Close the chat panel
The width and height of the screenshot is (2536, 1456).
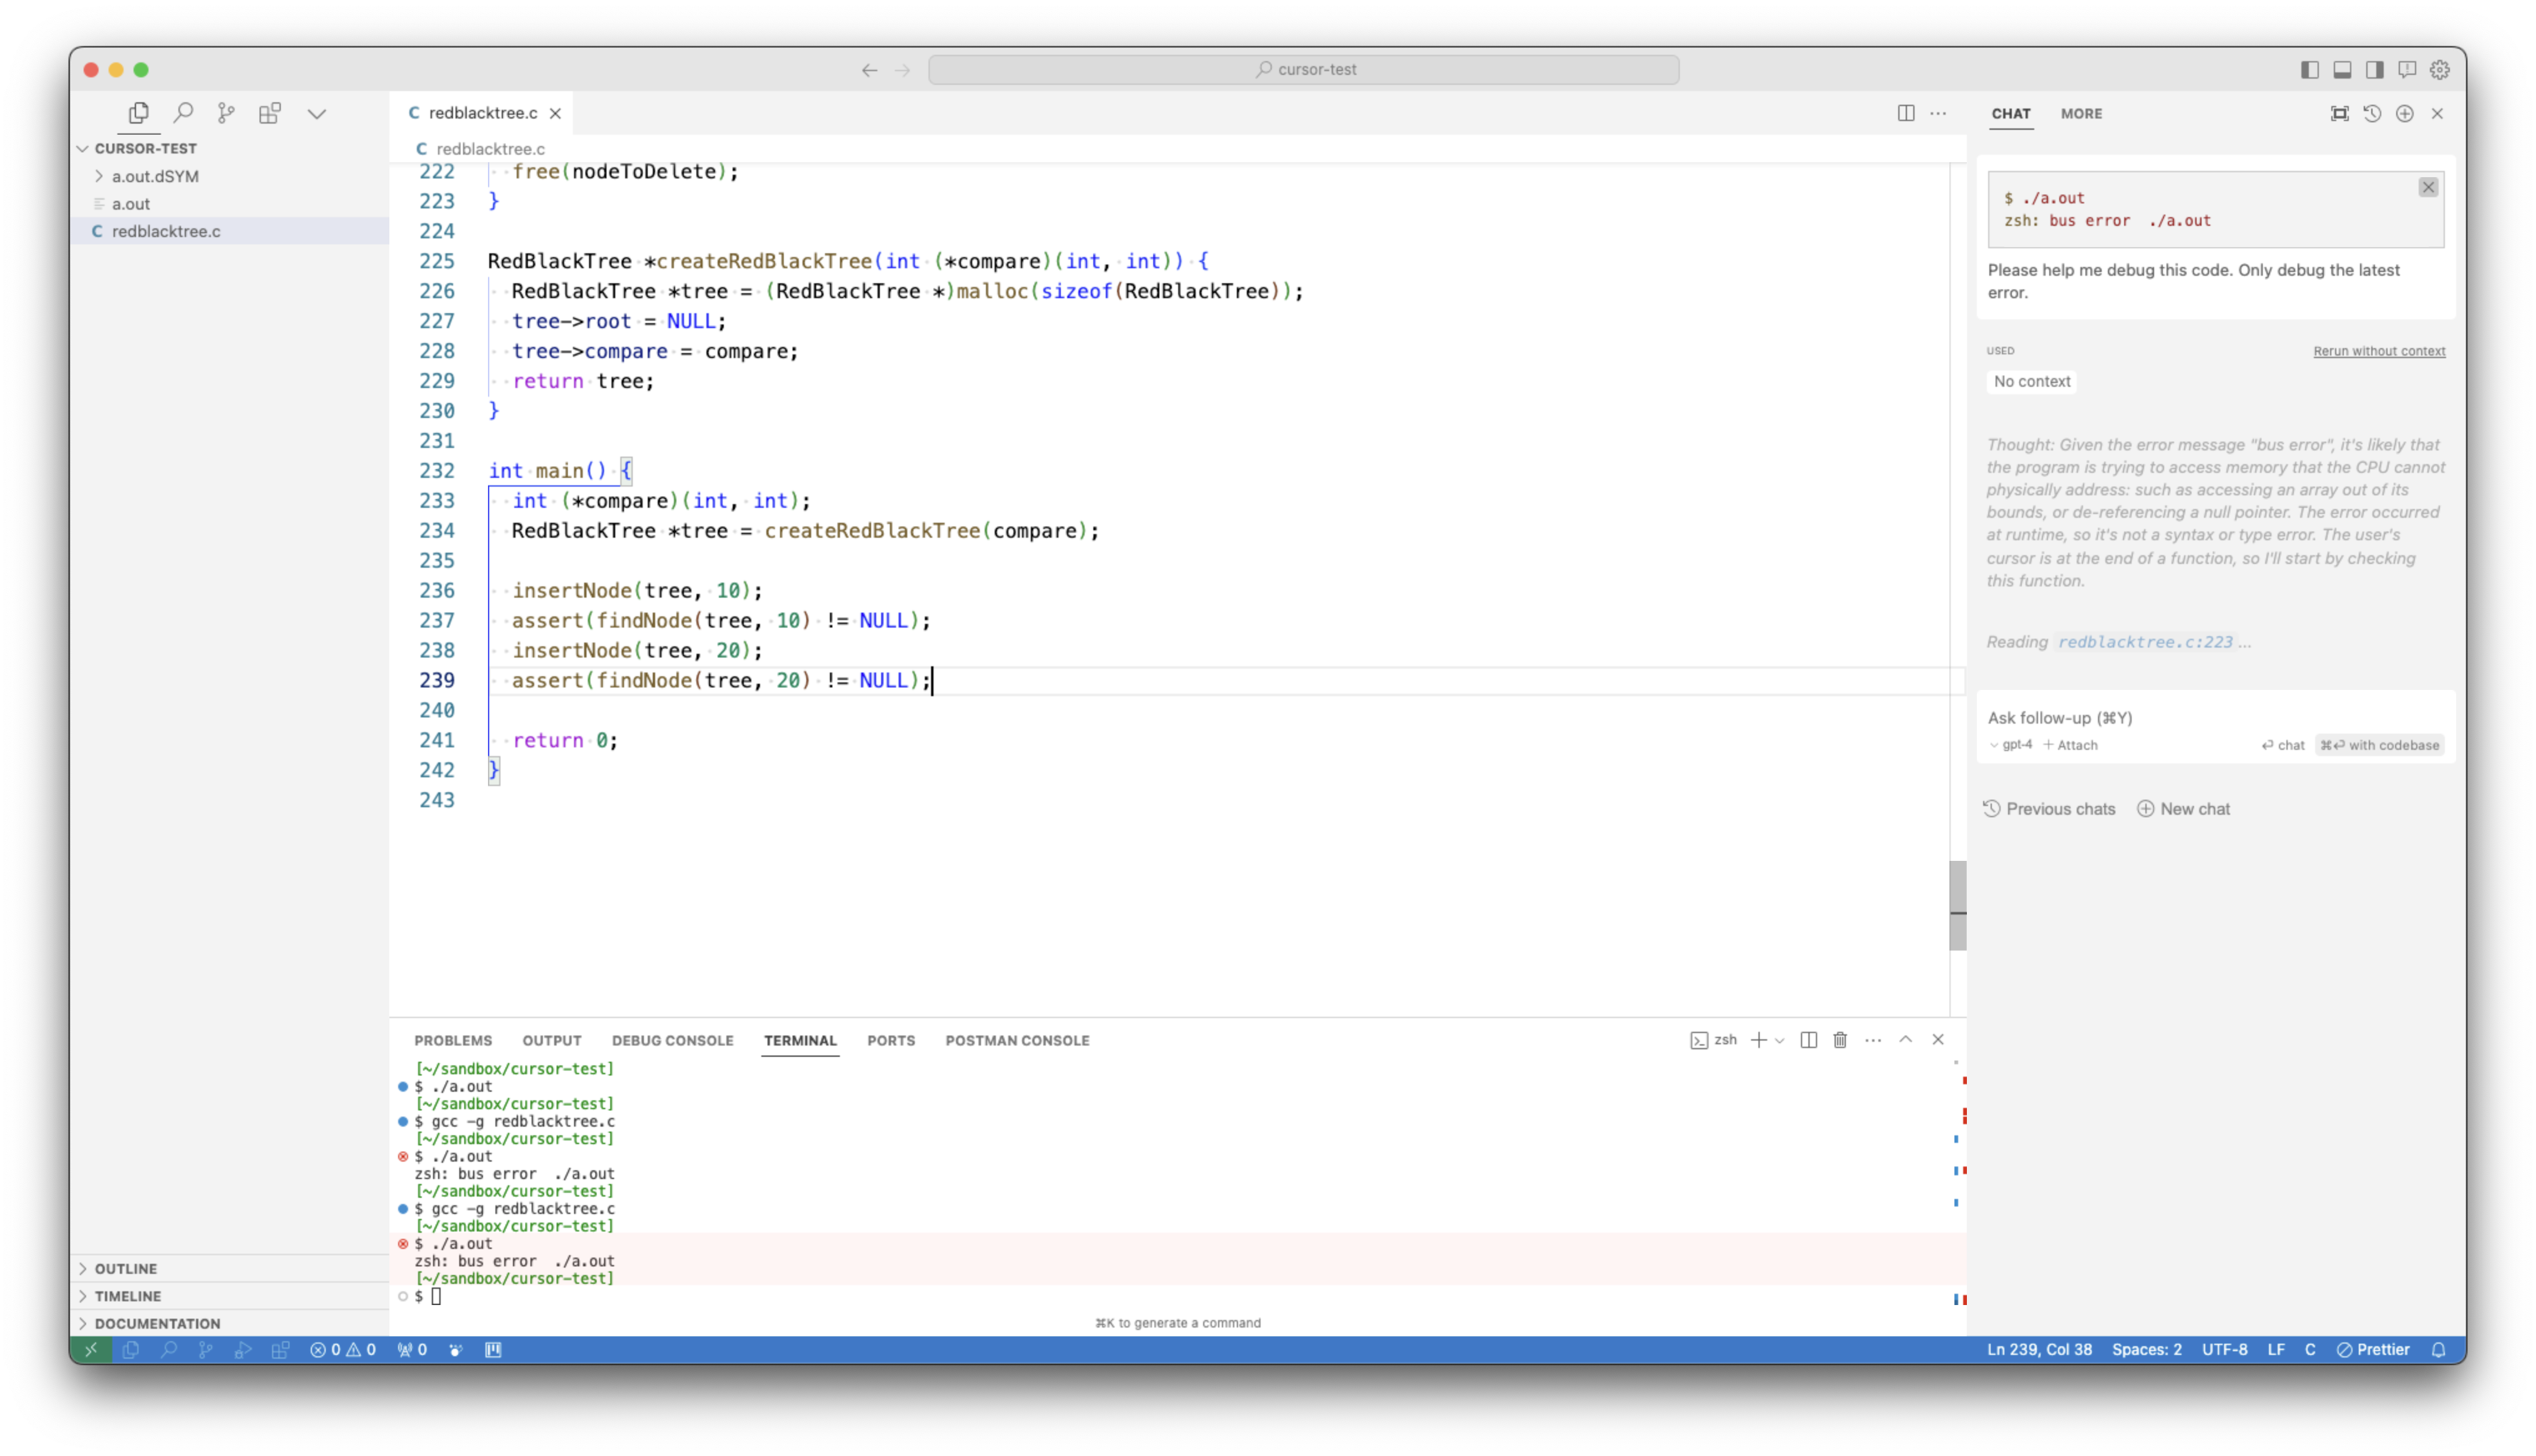2437,114
